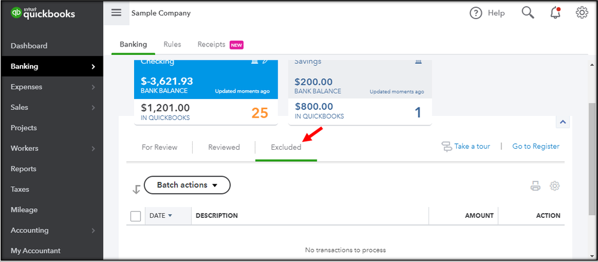Click the Take a tour signpost icon
This screenshot has width=598, height=262.
pyautogui.click(x=447, y=147)
